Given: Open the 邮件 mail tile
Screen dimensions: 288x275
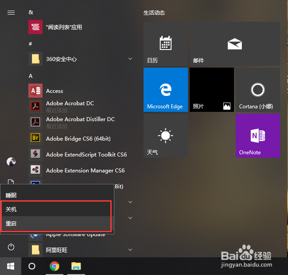Looking at the screenshot, I should pos(235,44).
